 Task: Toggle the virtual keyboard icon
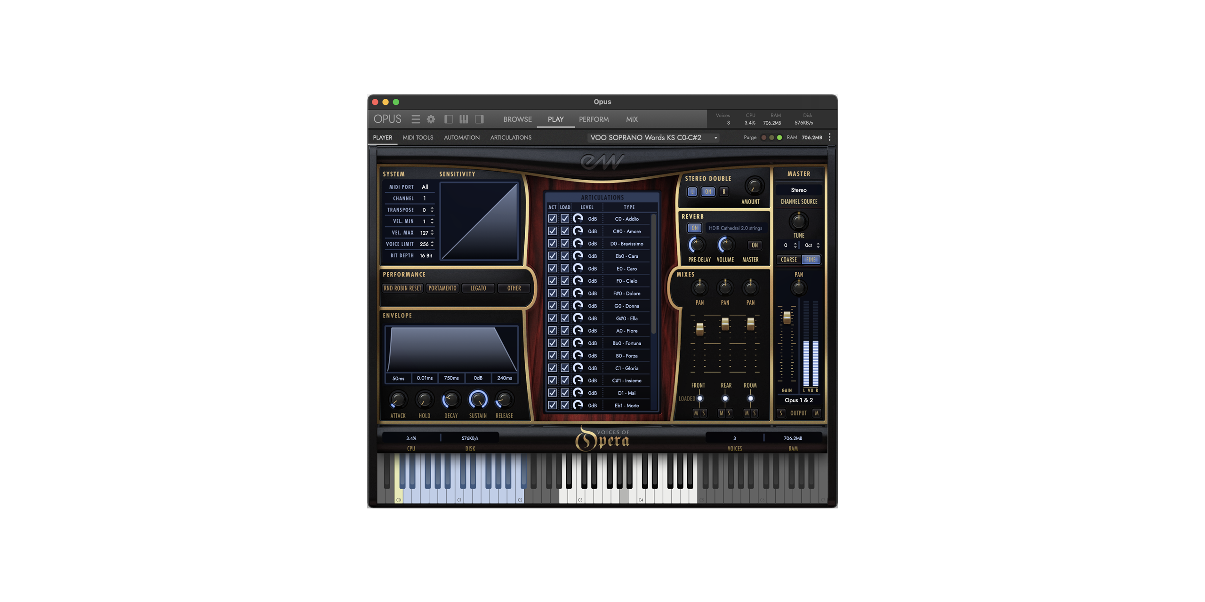[464, 119]
